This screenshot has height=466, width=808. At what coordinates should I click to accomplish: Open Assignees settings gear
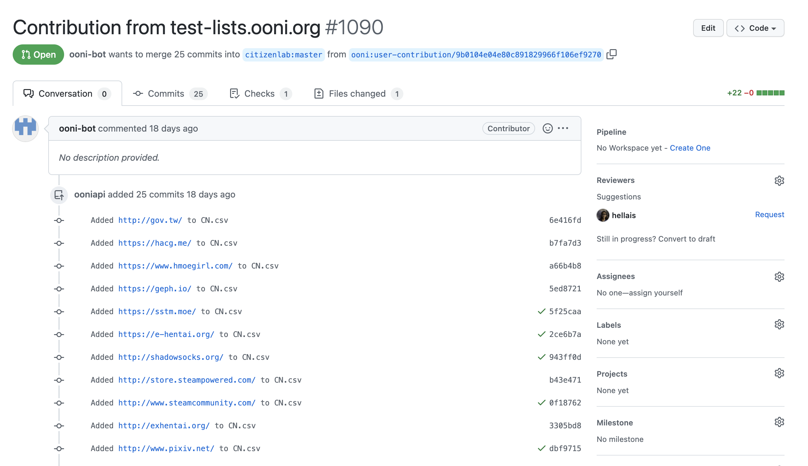coord(779,276)
